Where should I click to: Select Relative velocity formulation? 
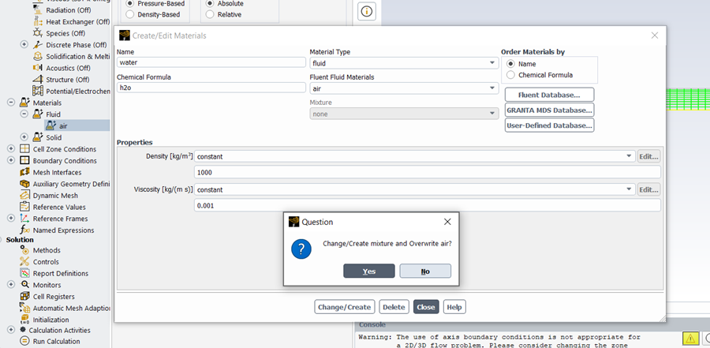210,14
